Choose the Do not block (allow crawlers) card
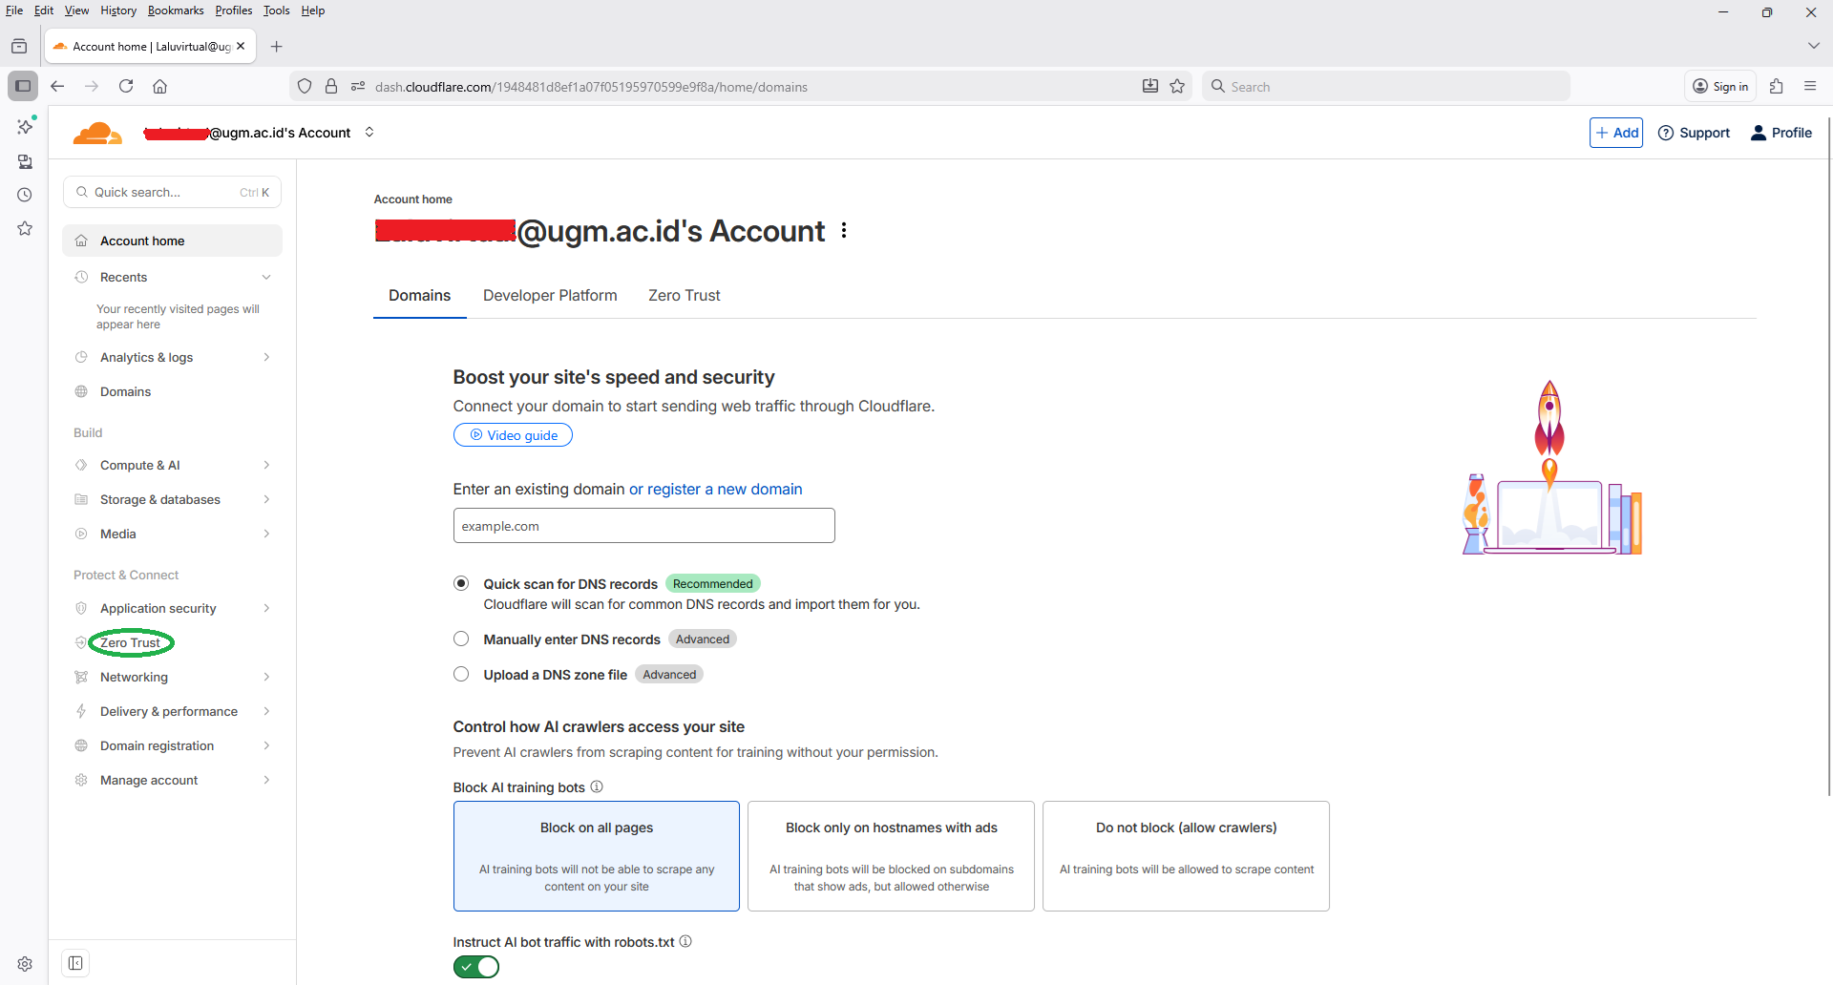This screenshot has height=985, width=1833. pyautogui.click(x=1186, y=855)
